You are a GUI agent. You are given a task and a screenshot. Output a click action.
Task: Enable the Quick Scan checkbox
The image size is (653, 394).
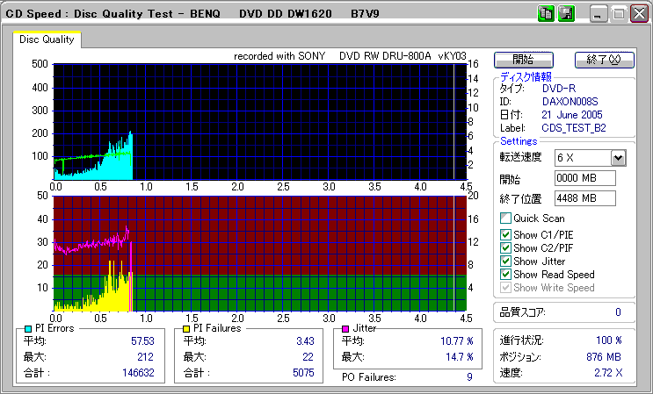click(505, 218)
